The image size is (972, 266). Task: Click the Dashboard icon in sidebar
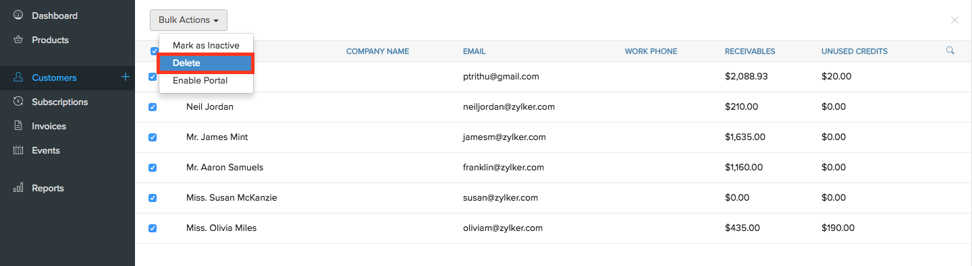pyautogui.click(x=18, y=15)
